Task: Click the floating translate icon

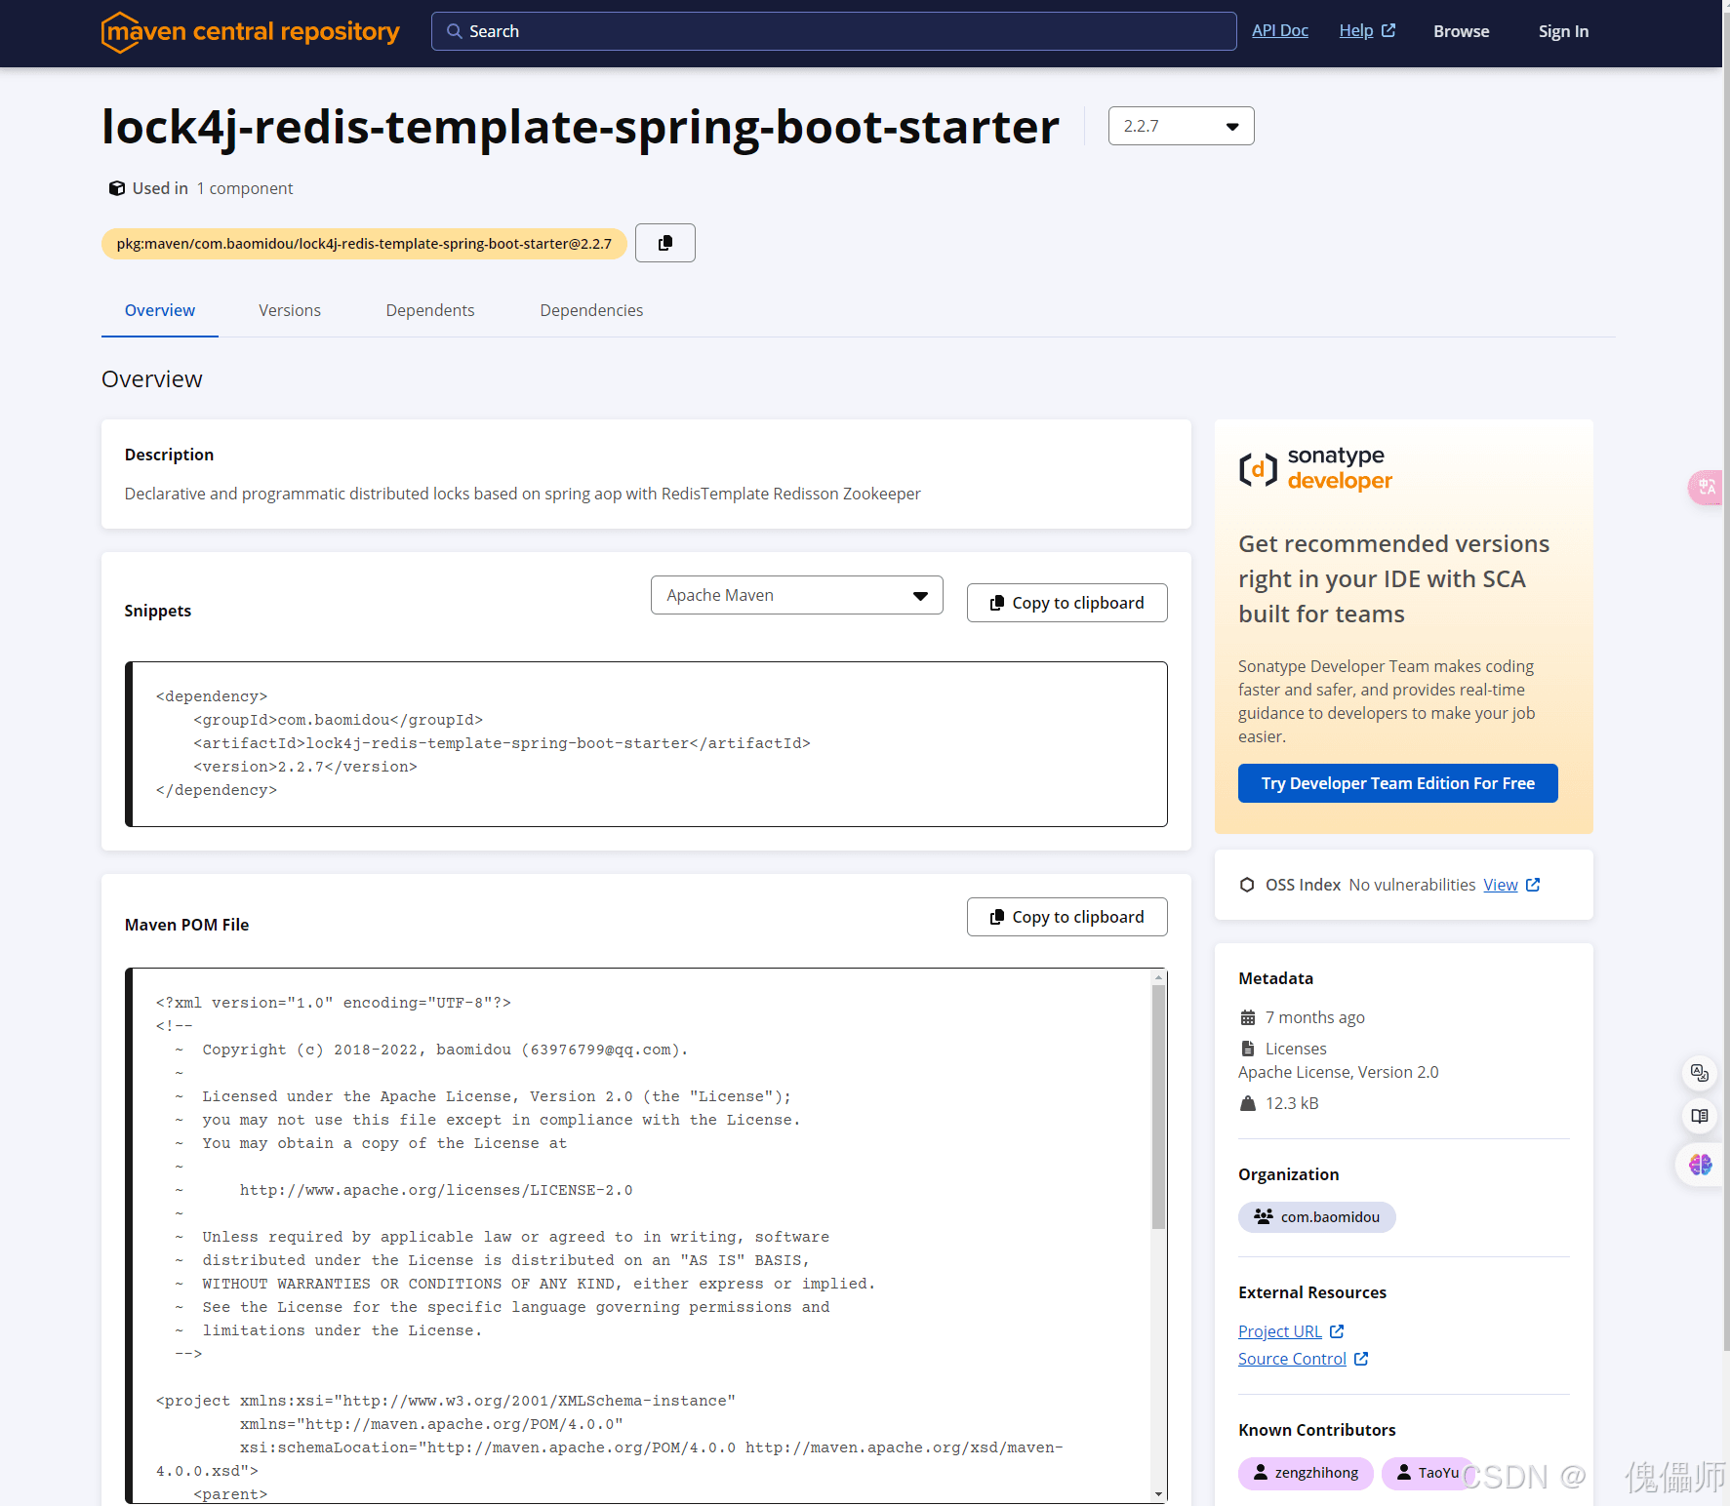Action: click(x=1700, y=1073)
